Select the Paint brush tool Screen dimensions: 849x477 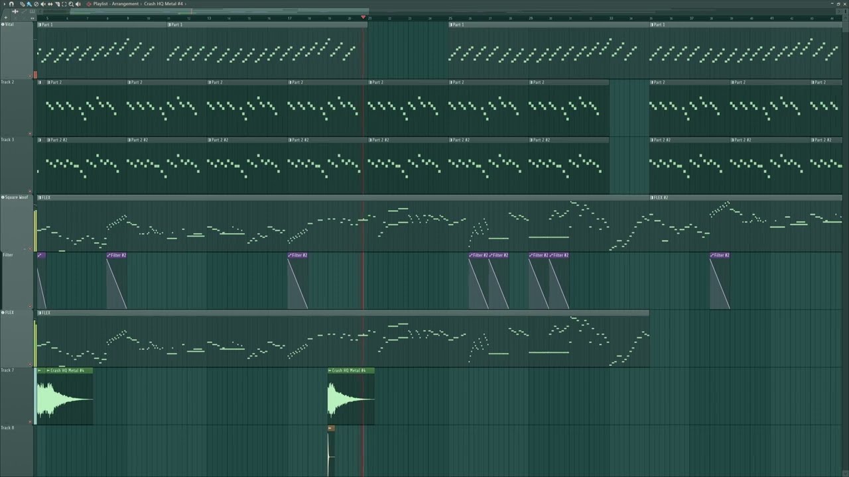click(29, 4)
